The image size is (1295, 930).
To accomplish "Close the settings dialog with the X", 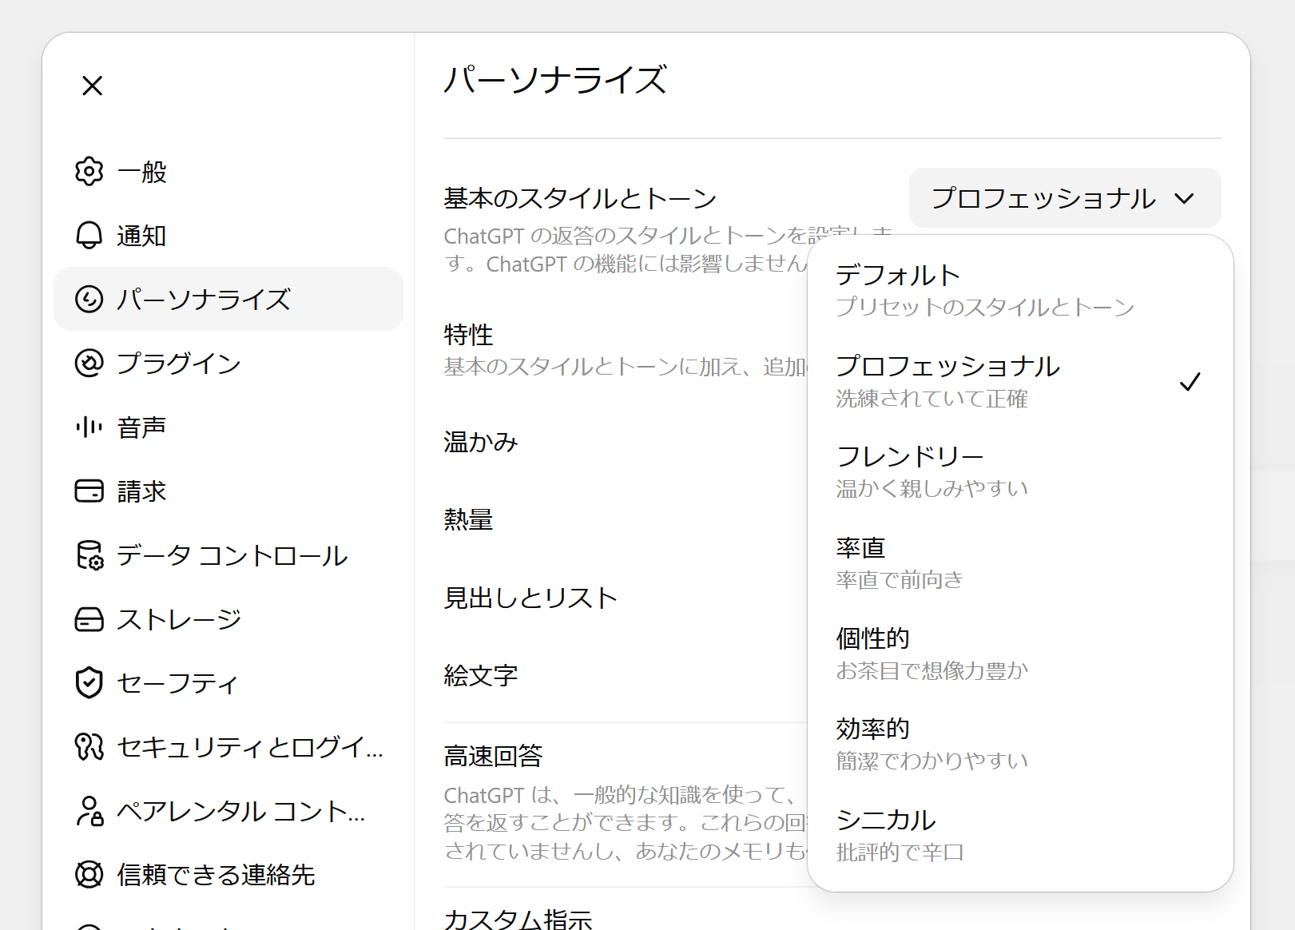I will click(93, 85).
